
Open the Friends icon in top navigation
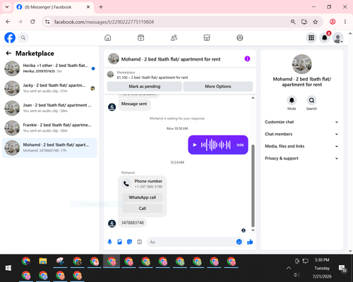174,37
